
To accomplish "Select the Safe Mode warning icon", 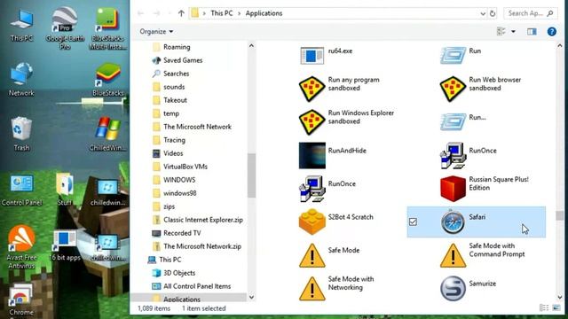I will coord(312,255).
